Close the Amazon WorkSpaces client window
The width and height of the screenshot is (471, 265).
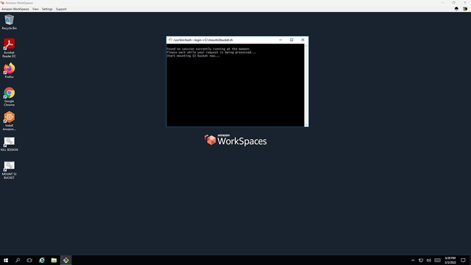(465, 2)
